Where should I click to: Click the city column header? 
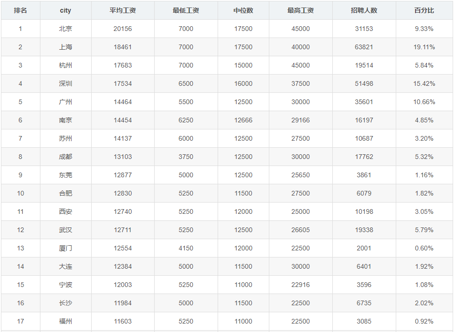(65, 10)
